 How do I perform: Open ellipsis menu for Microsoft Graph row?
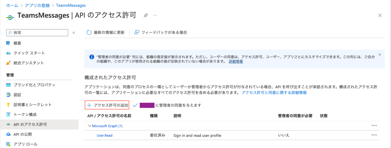[374, 126]
